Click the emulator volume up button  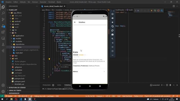[112, 18]
